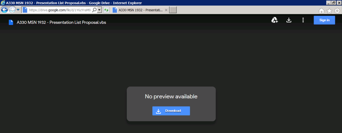The width and height of the screenshot is (342, 133).
Task: Minimize the Internet Explorer window
Action: click(329, 3)
